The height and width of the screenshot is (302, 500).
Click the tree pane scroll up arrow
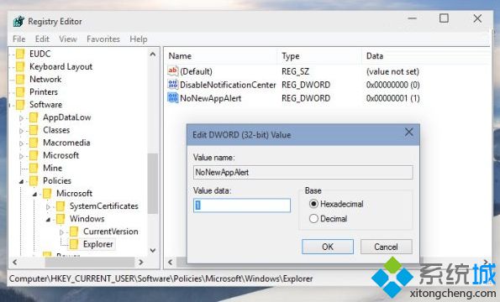(152, 55)
